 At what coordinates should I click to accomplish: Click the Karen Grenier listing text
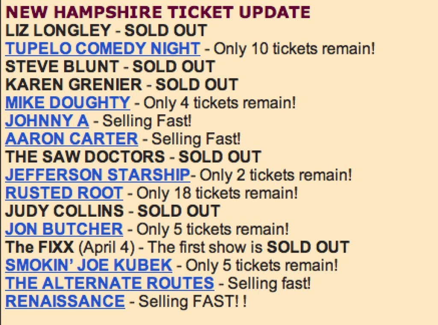(x=74, y=85)
